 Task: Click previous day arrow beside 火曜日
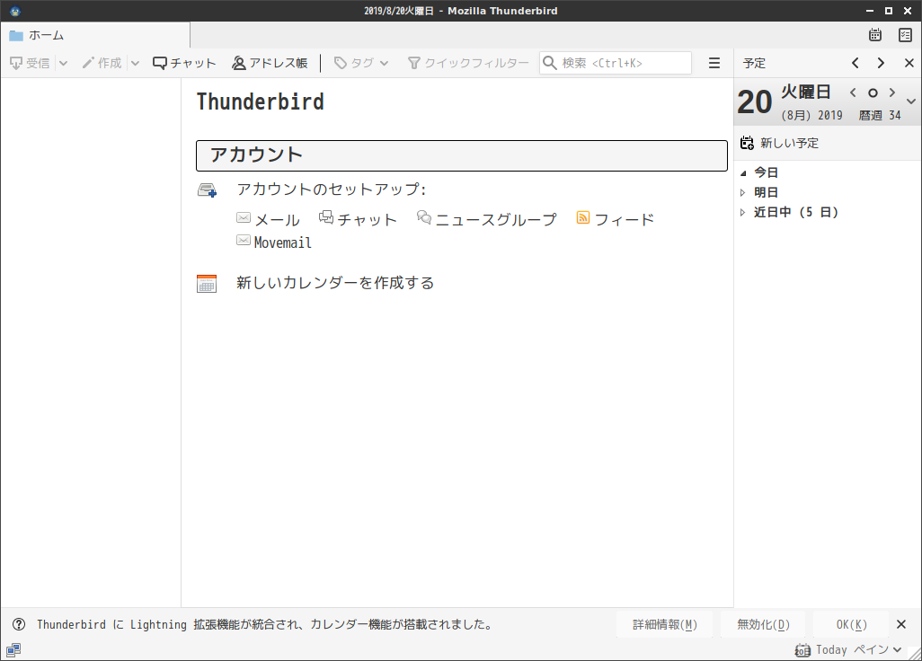853,93
